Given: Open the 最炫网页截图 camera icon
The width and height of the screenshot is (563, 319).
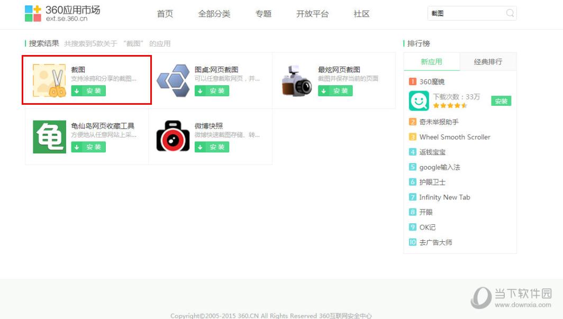Looking at the screenshot, I should (x=296, y=80).
